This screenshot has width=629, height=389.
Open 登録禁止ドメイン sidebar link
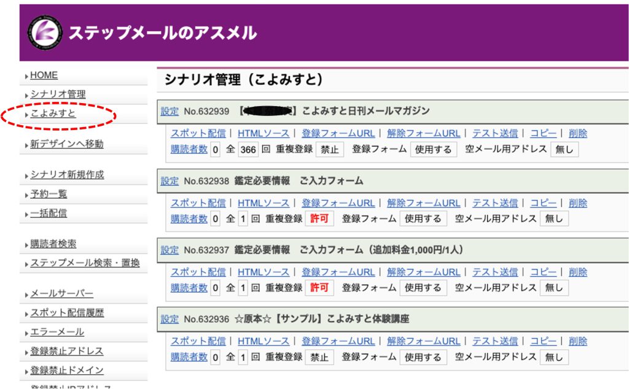coord(66,370)
